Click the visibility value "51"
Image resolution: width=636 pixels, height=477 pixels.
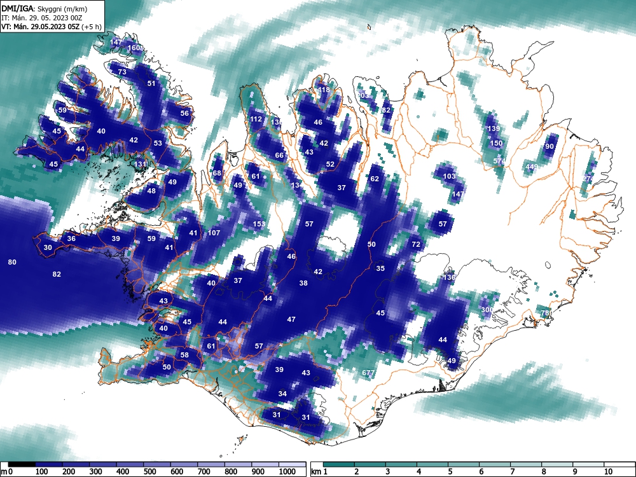coord(151,83)
